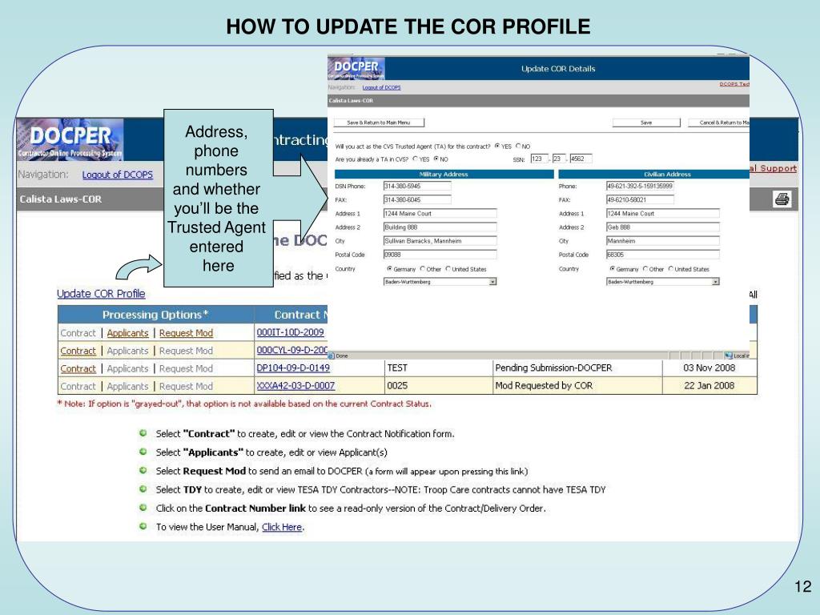Open Contract option for 000CYL-09-D row
Image resolution: width=820 pixels, height=615 pixels.
[x=78, y=351]
